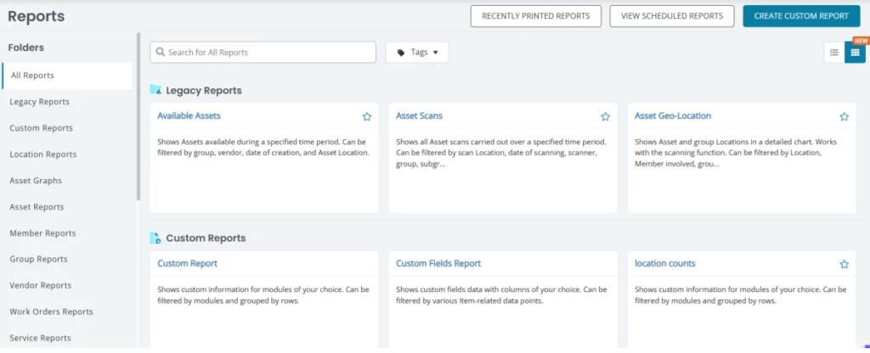Viewport: 870px width, 353px height.
Task: Open the Custom Fields Report link
Action: (x=438, y=264)
